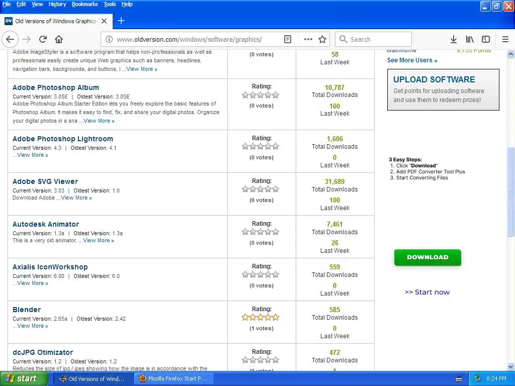This screenshot has height=386, width=515.
Task: Click the tray icon next to the clock
Action: point(478,378)
